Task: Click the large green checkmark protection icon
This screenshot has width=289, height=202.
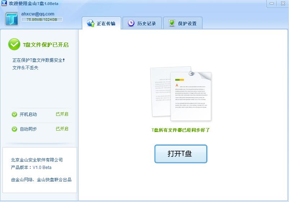Action: (14, 44)
